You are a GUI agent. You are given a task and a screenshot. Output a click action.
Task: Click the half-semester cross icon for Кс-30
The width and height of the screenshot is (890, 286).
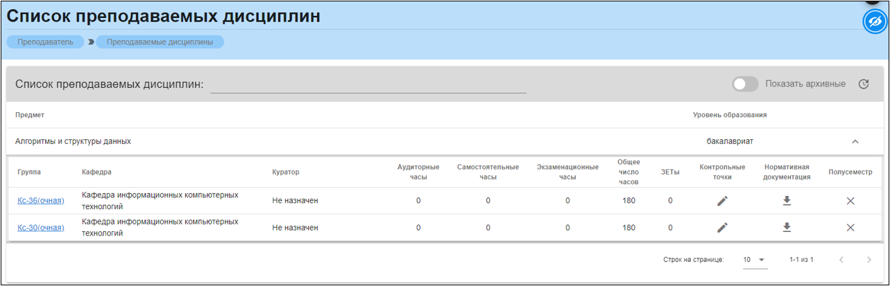pyautogui.click(x=850, y=227)
